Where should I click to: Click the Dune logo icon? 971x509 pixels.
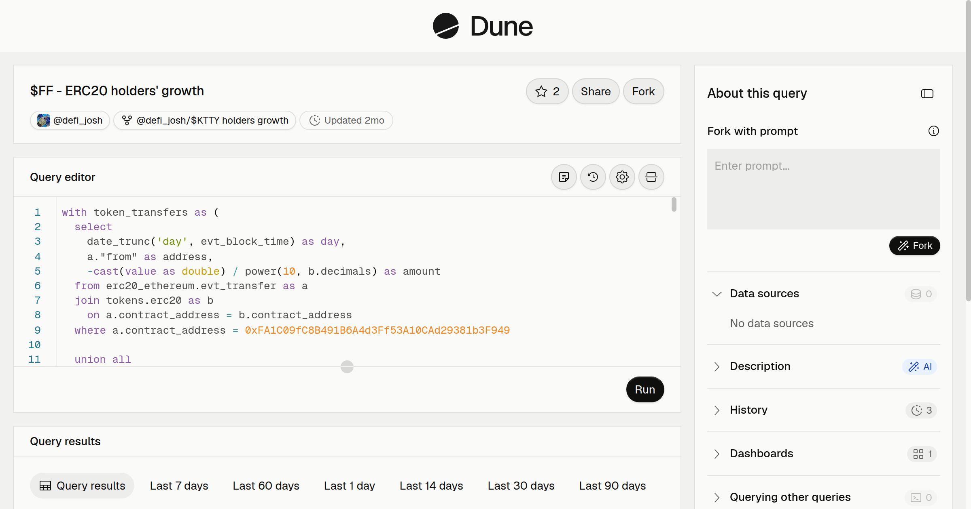445,26
